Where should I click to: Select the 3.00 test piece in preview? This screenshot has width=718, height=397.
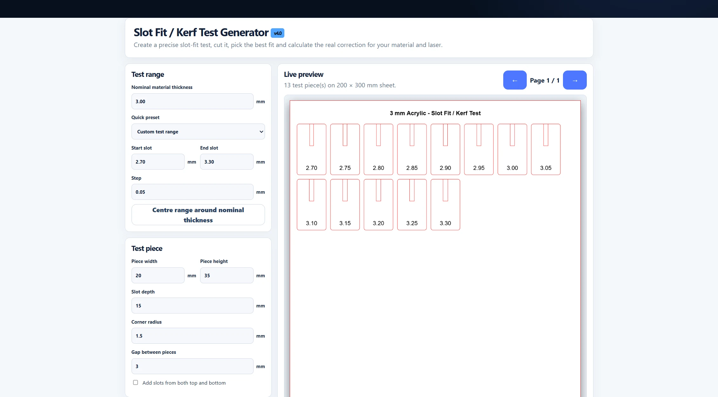(x=512, y=149)
